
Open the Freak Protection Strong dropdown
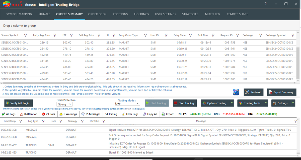(64, 104)
